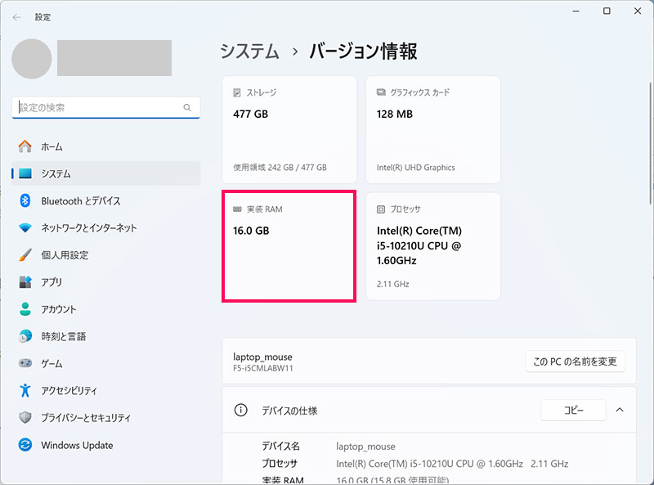
Task: Open プライバシーとセキュリティ settings
Action: 106,417
